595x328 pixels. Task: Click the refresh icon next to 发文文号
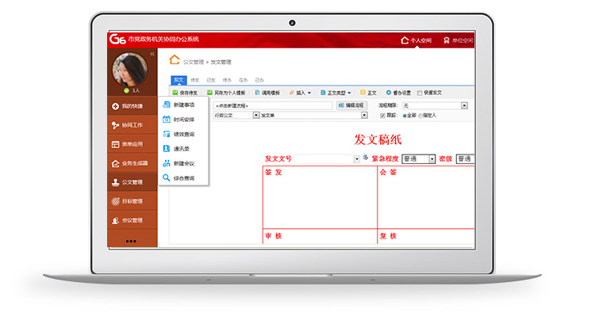(x=366, y=158)
